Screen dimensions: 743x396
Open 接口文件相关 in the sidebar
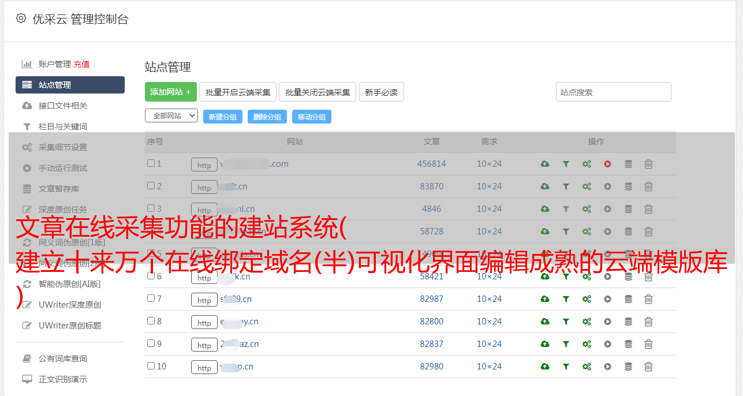[x=62, y=106]
